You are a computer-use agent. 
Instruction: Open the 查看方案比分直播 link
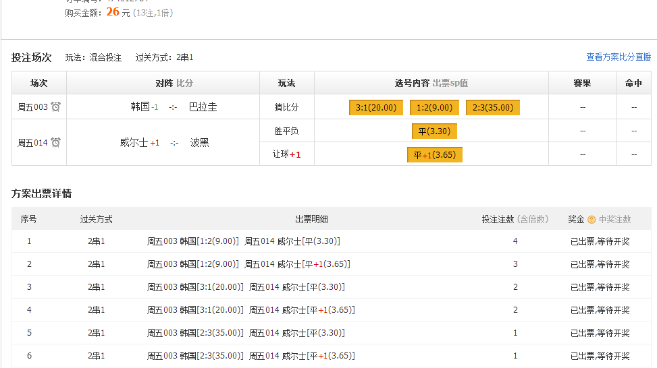tap(619, 57)
